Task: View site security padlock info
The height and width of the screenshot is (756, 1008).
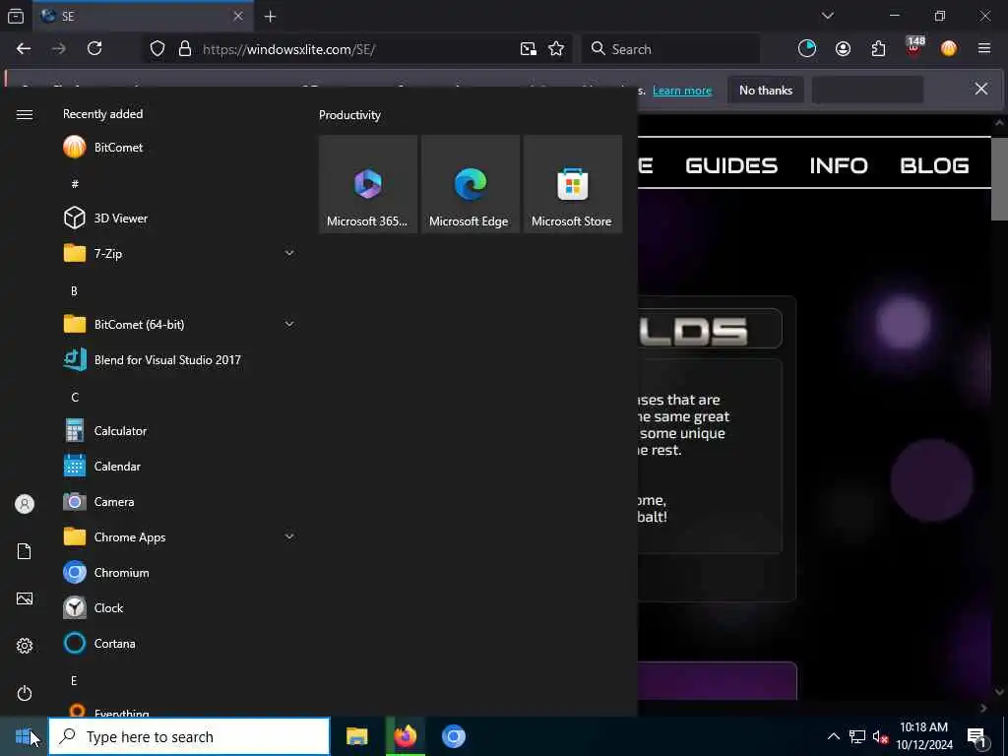Action: point(185,49)
